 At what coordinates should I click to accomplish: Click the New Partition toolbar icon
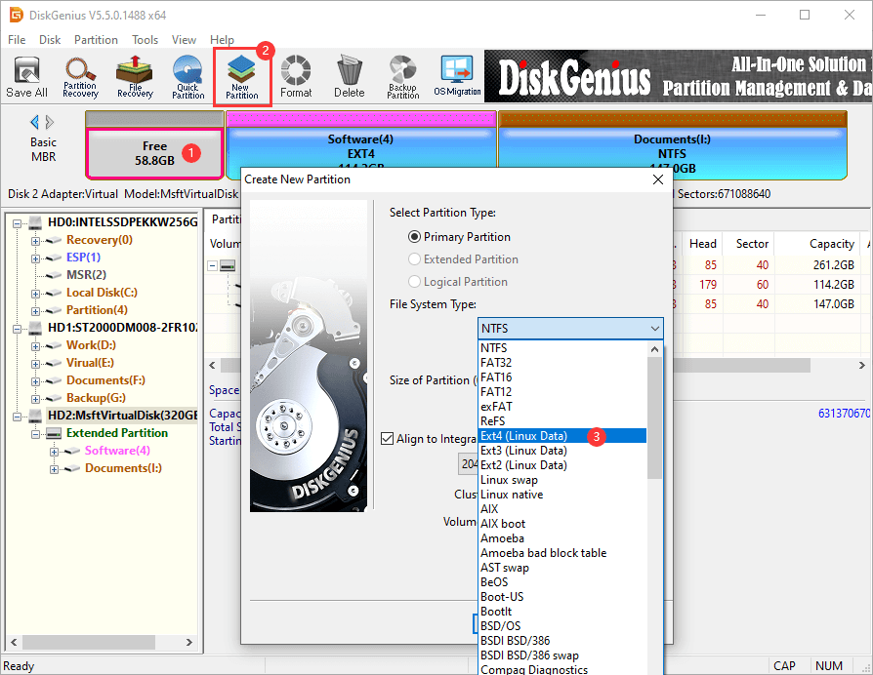click(x=242, y=77)
